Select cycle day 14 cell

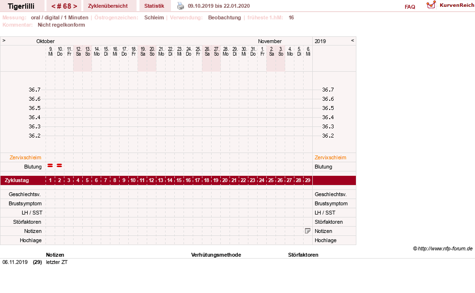click(170, 180)
